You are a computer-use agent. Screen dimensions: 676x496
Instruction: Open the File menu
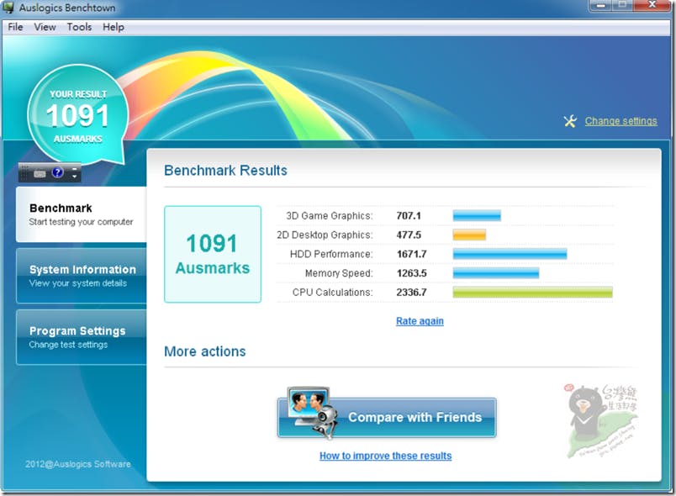[15, 27]
